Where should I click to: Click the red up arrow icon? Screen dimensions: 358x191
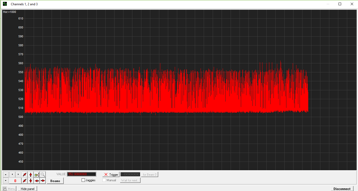click(x=31, y=174)
